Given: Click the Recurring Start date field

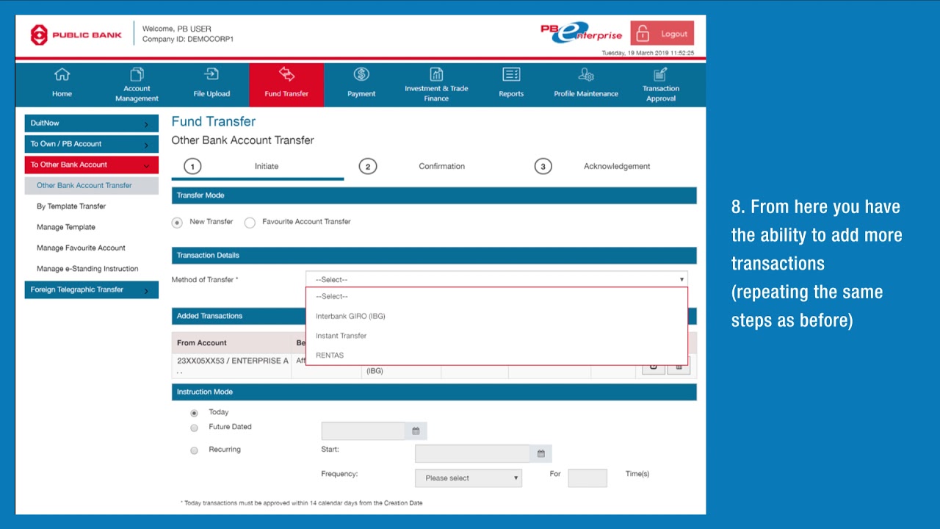Looking at the screenshot, I should pyautogui.click(x=472, y=453).
